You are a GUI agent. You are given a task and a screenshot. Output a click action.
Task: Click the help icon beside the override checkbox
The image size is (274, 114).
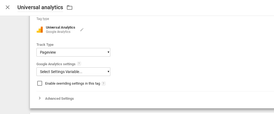click(104, 84)
